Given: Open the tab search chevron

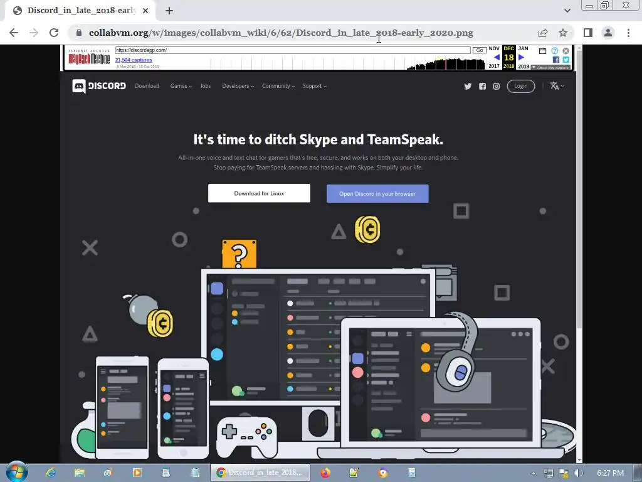Looking at the screenshot, I should pyautogui.click(x=567, y=11).
